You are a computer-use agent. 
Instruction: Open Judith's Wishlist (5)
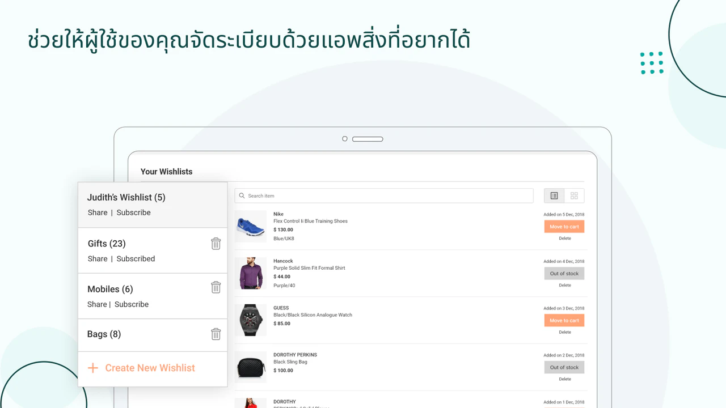click(x=126, y=197)
